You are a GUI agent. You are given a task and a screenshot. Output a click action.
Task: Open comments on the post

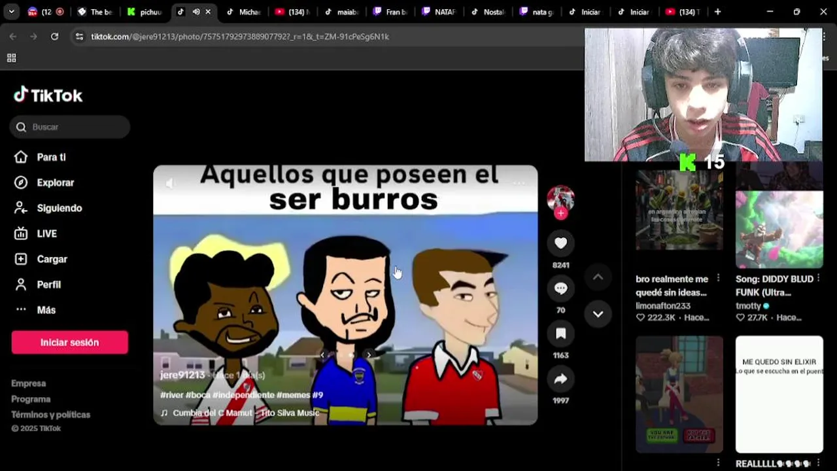click(560, 288)
